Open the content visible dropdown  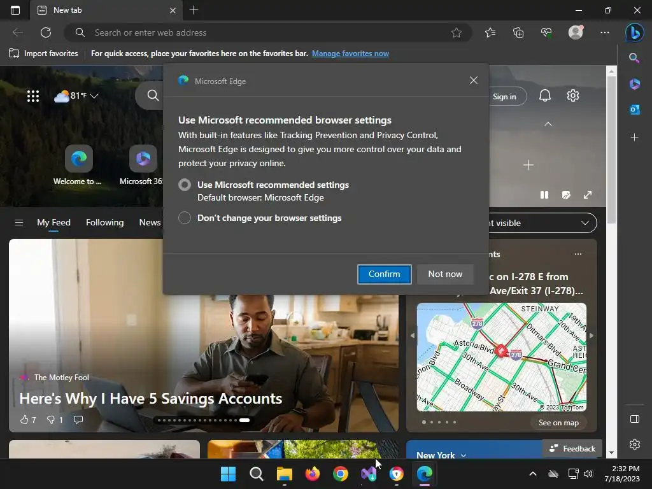[542, 223]
